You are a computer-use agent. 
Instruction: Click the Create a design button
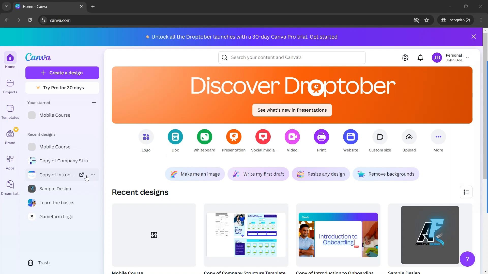click(x=62, y=73)
